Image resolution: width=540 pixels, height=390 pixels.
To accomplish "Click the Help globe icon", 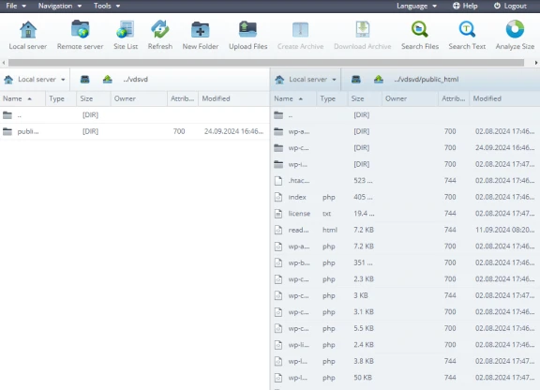I will coord(456,6).
